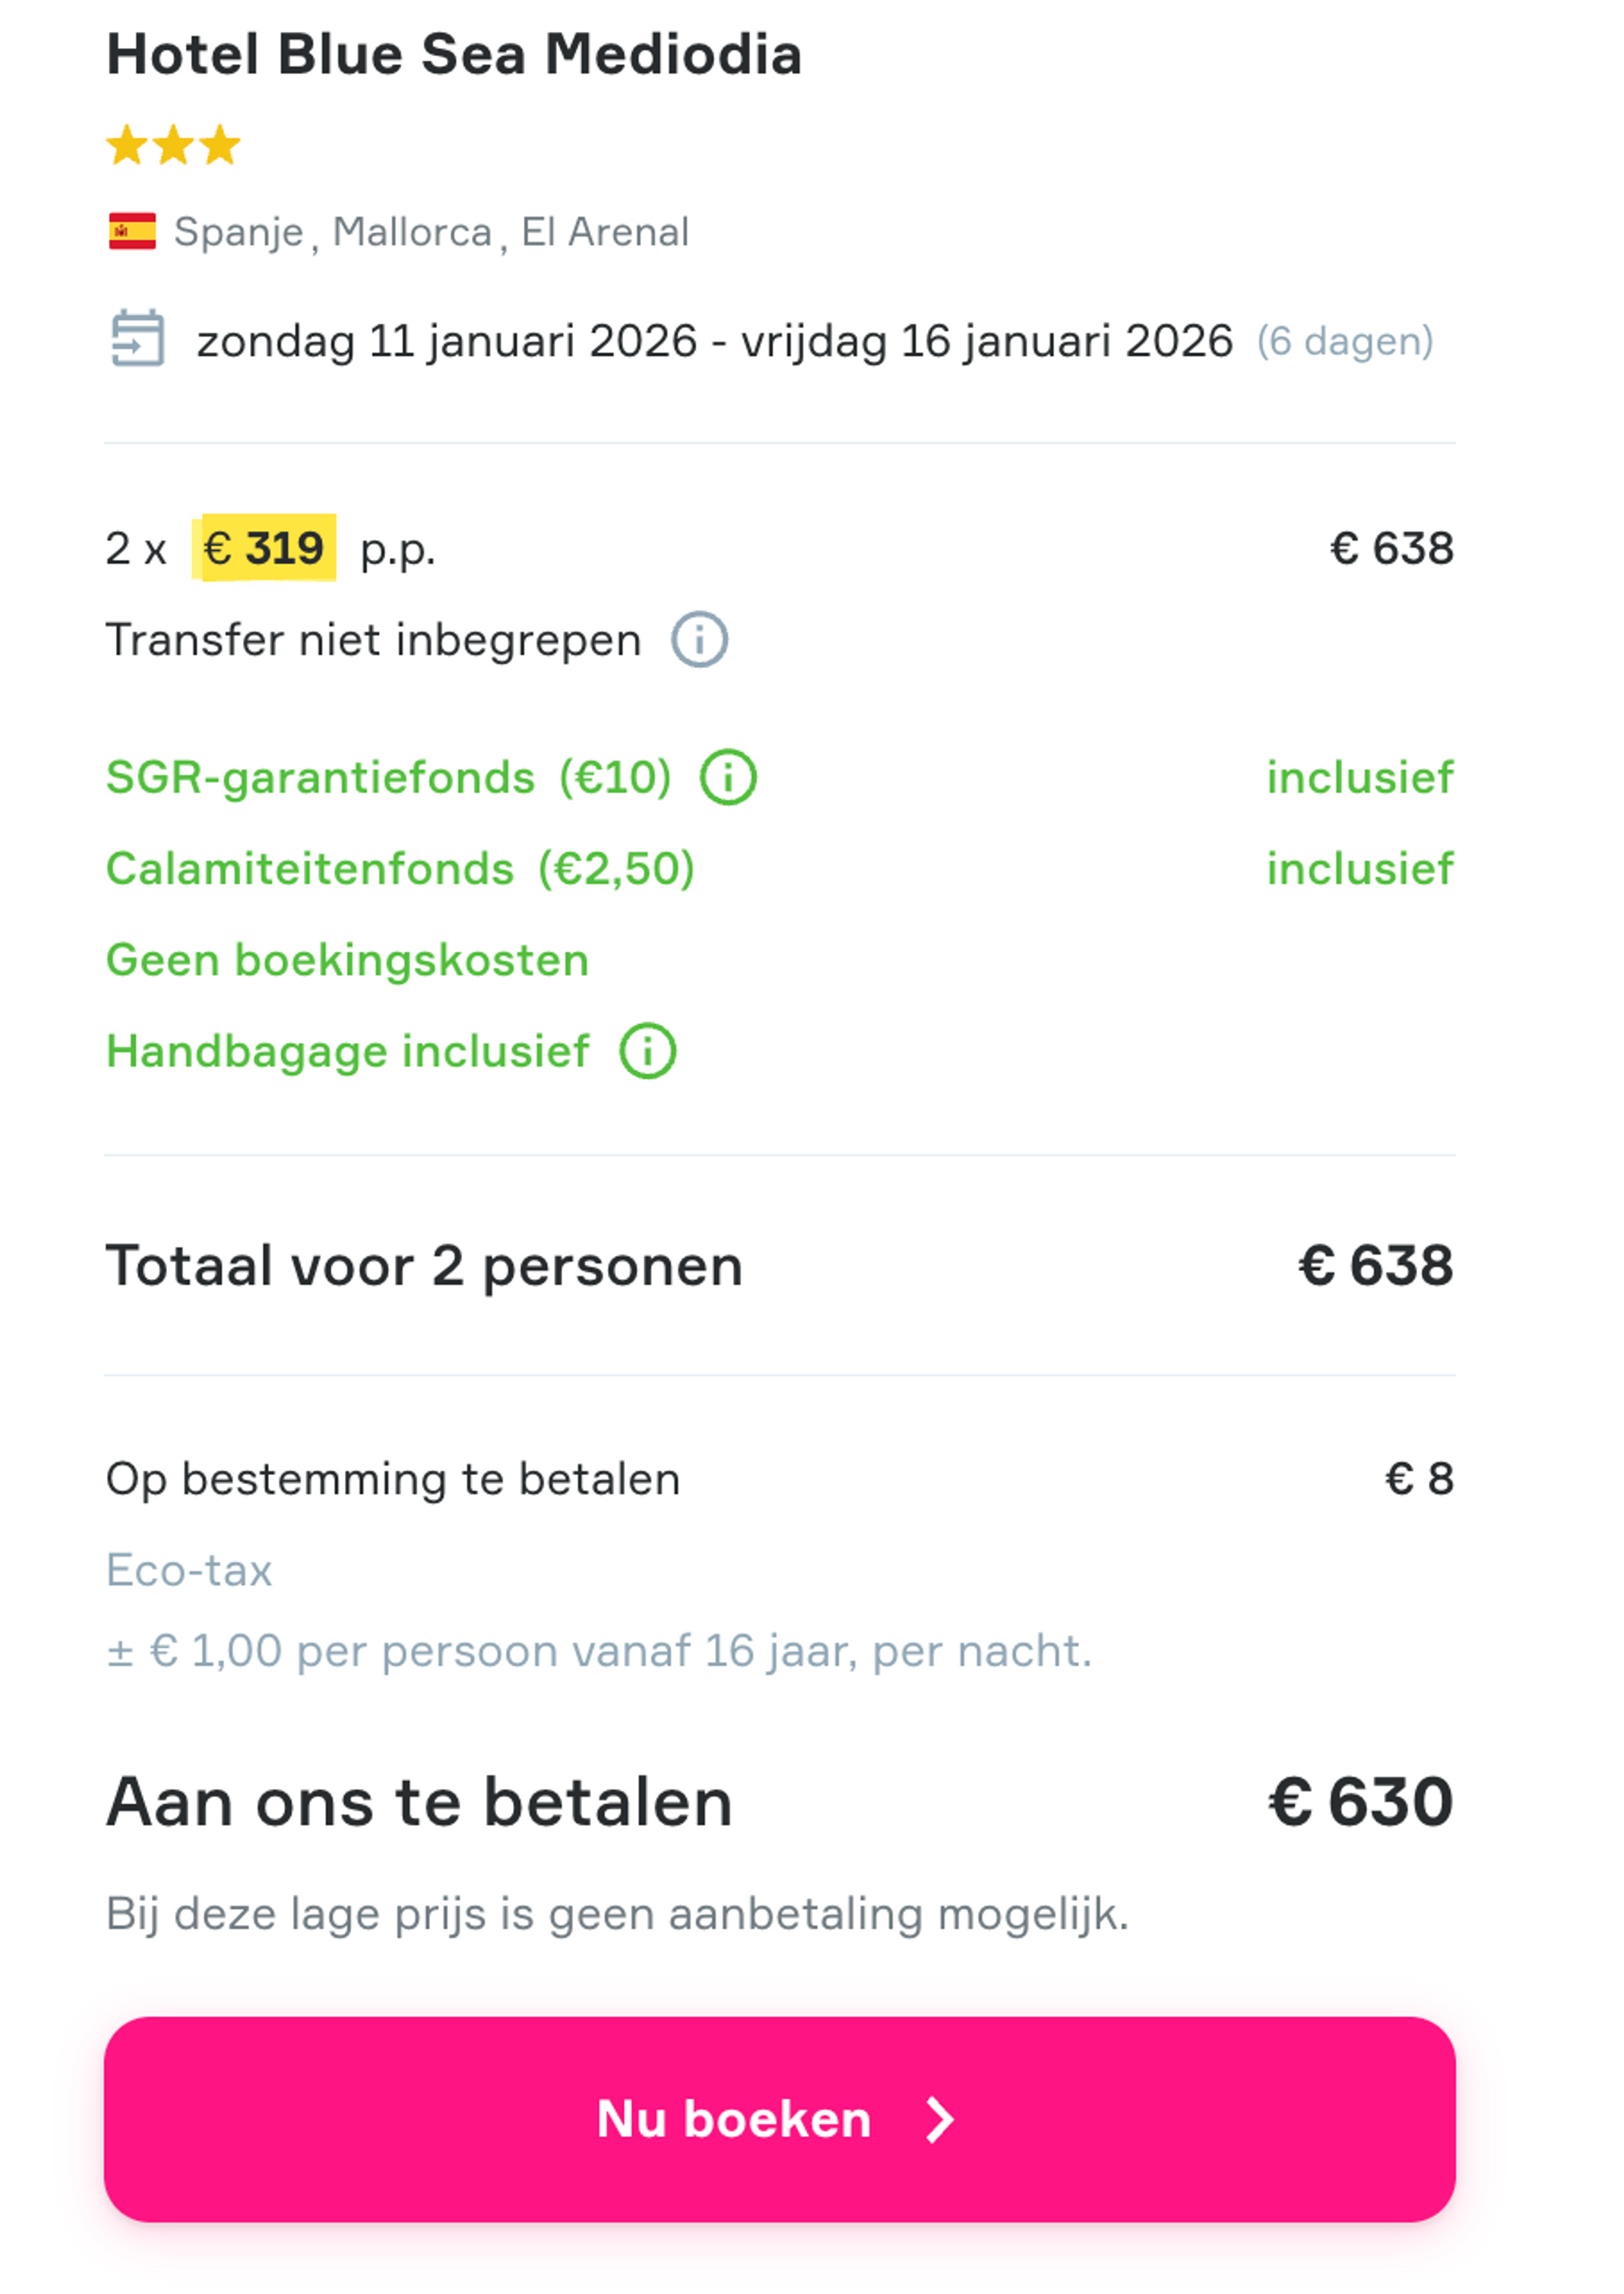Toggle the SGR-garantiefonds inclusief option
Screen dimensions: 1624x2294
point(1360,777)
